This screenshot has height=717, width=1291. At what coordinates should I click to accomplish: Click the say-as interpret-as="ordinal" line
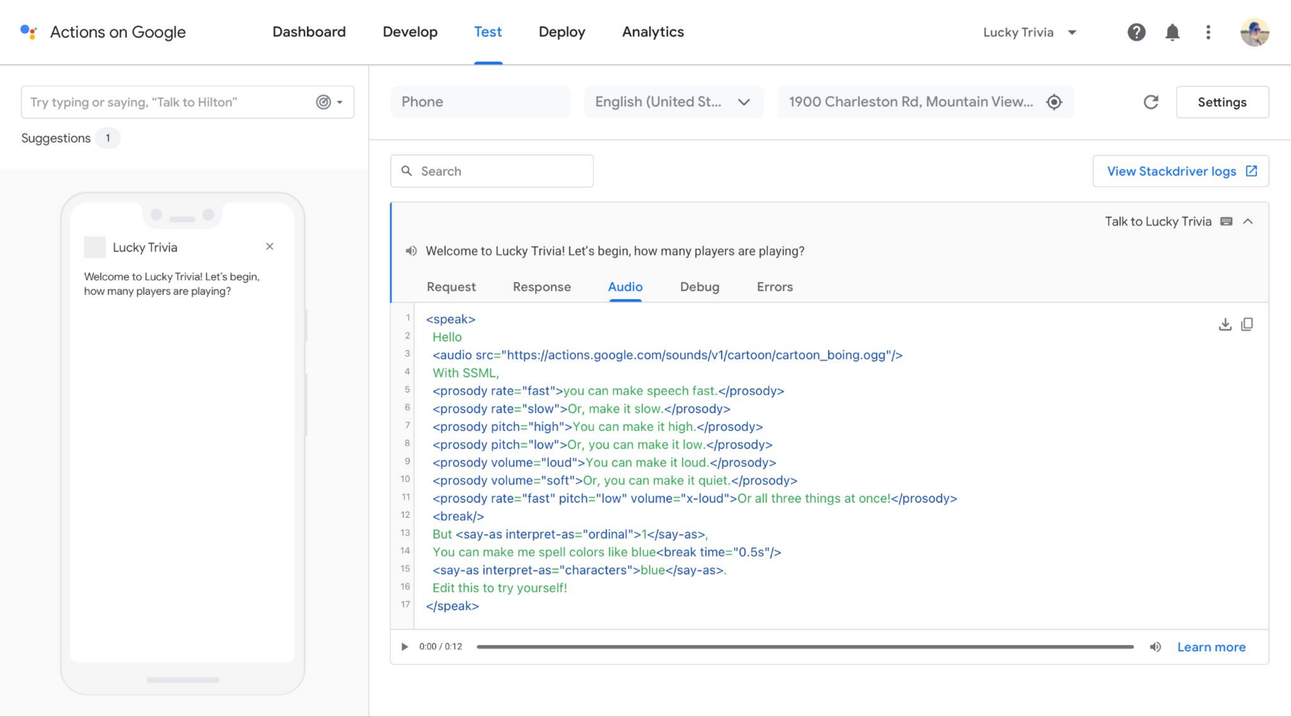click(x=570, y=534)
